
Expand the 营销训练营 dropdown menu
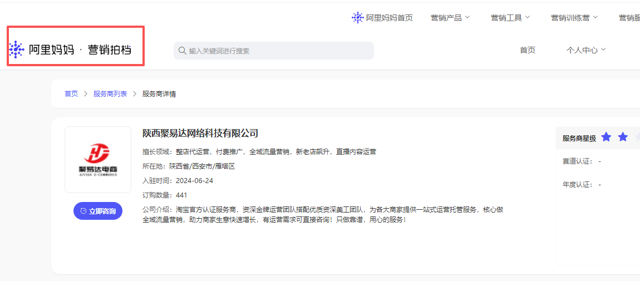coord(574,18)
